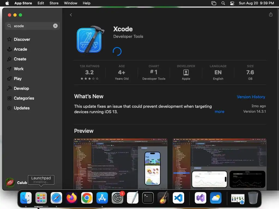The width and height of the screenshot is (279, 209).
Task: Click the Spotlight search icon in menu bar
Action: coord(223,3)
